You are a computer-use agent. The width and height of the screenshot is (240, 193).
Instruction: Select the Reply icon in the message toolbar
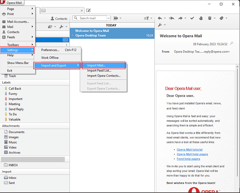click(x=160, y=18)
